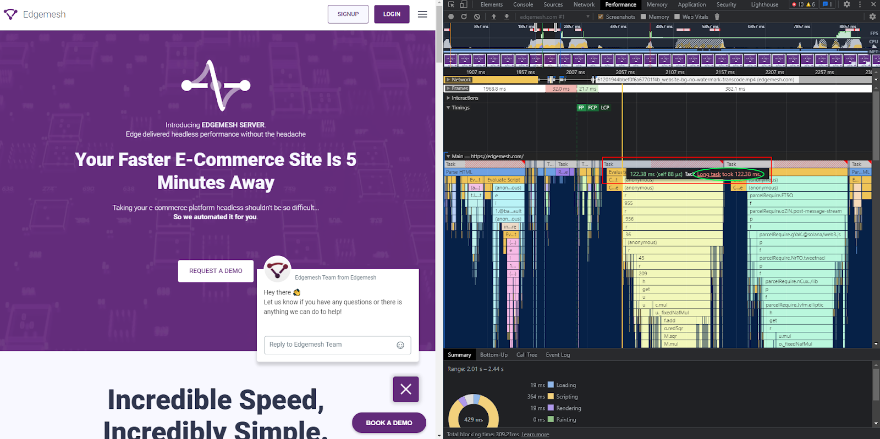Screen dimensions: 880x439
Task: Select the Summary tab
Action: (459, 355)
